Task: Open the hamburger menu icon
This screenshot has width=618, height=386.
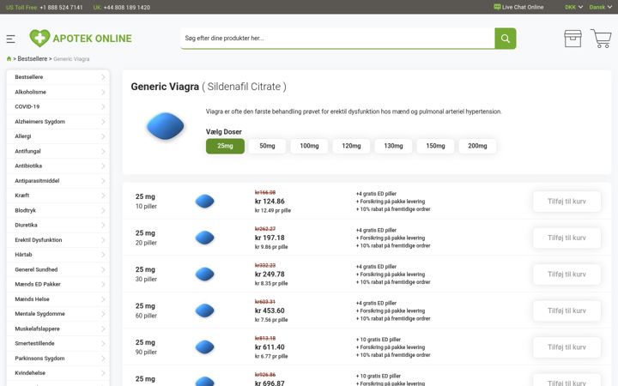Action: (x=10, y=39)
